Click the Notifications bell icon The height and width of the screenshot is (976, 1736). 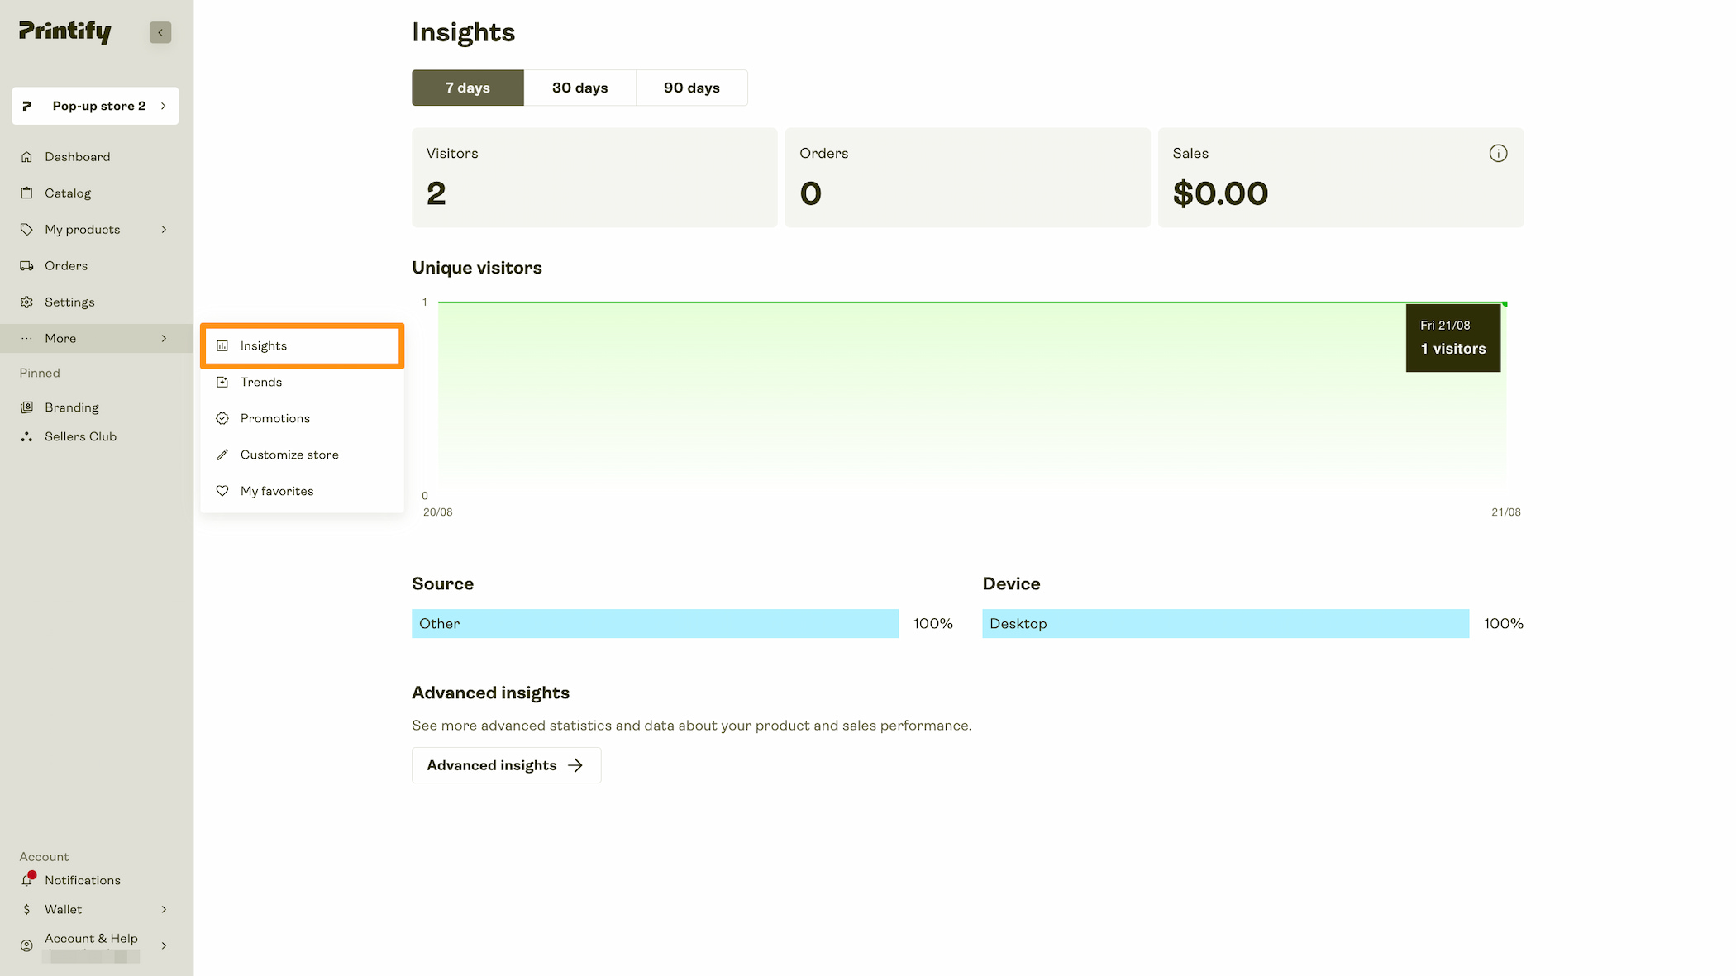[27, 880]
